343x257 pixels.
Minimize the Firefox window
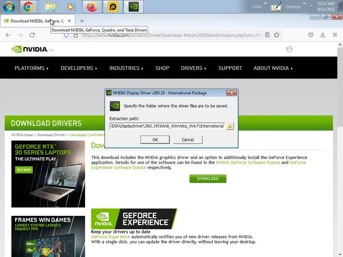pyautogui.click(x=315, y=17)
